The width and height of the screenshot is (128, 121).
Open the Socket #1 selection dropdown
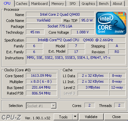click(41, 106)
